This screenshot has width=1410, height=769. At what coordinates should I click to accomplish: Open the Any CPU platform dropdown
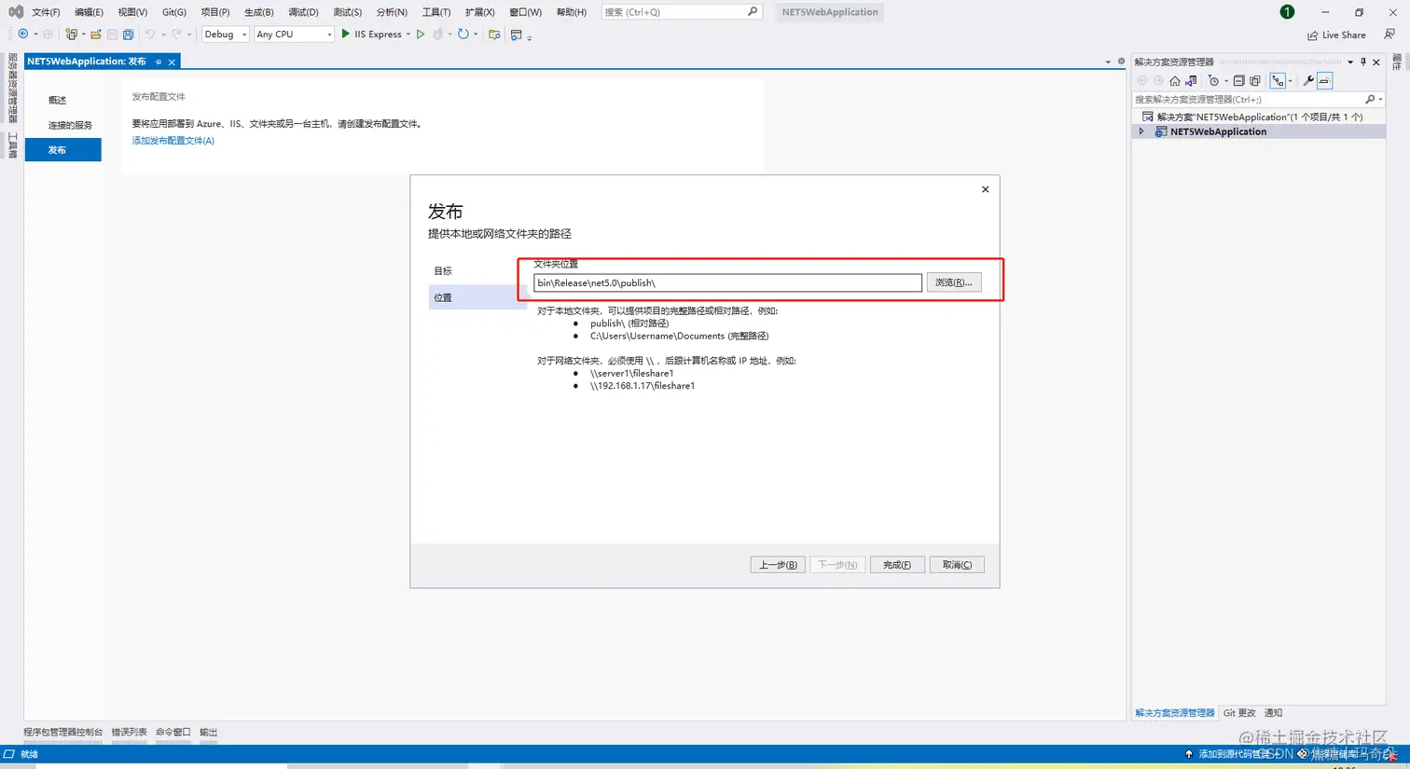pyautogui.click(x=294, y=34)
